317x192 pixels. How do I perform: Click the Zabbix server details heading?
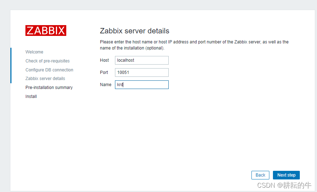[135, 31]
